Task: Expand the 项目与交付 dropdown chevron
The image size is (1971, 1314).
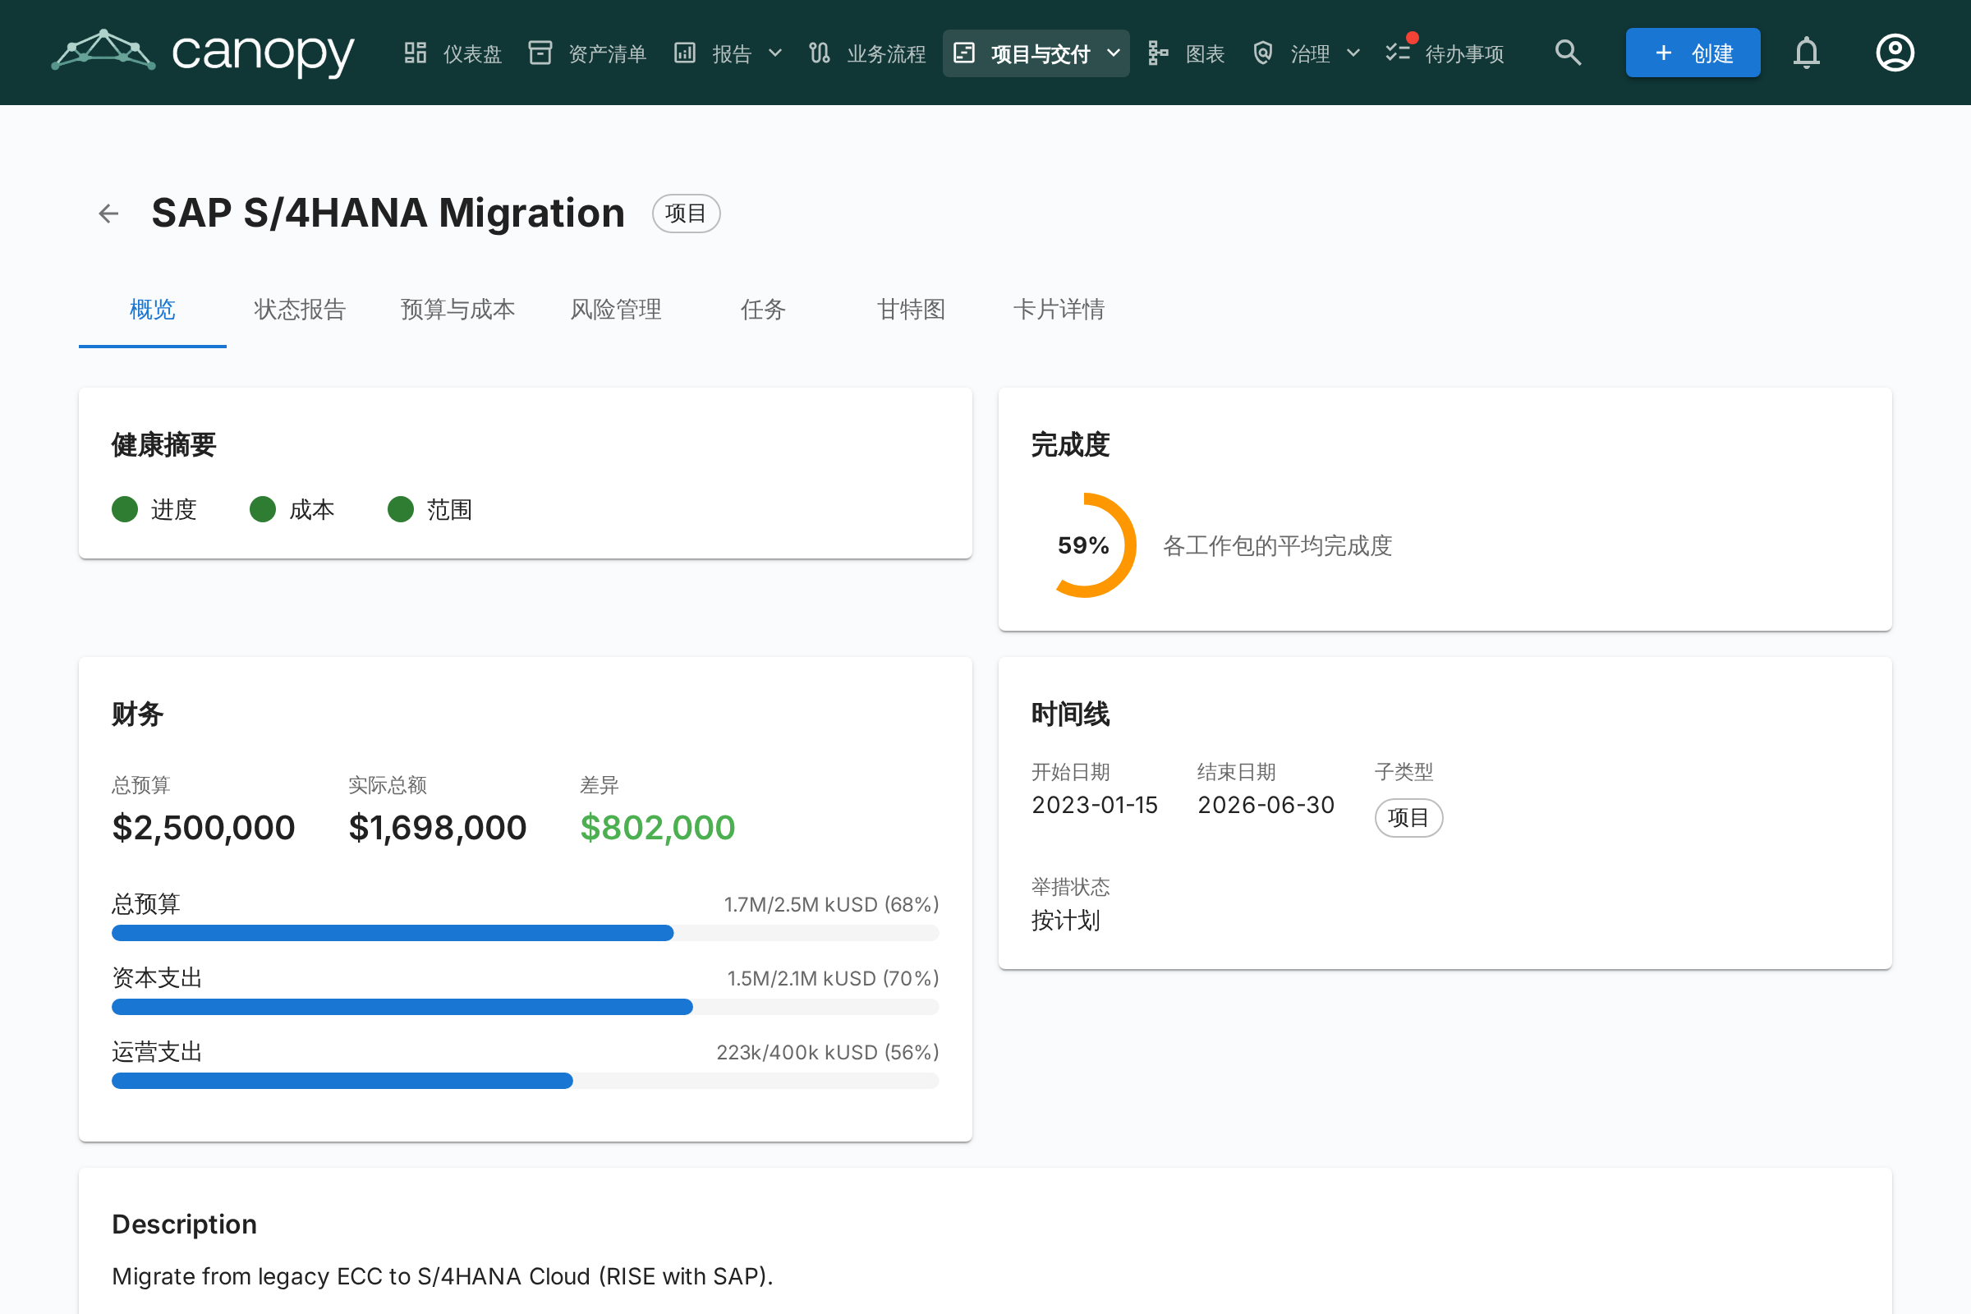Action: pyautogui.click(x=1114, y=53)
